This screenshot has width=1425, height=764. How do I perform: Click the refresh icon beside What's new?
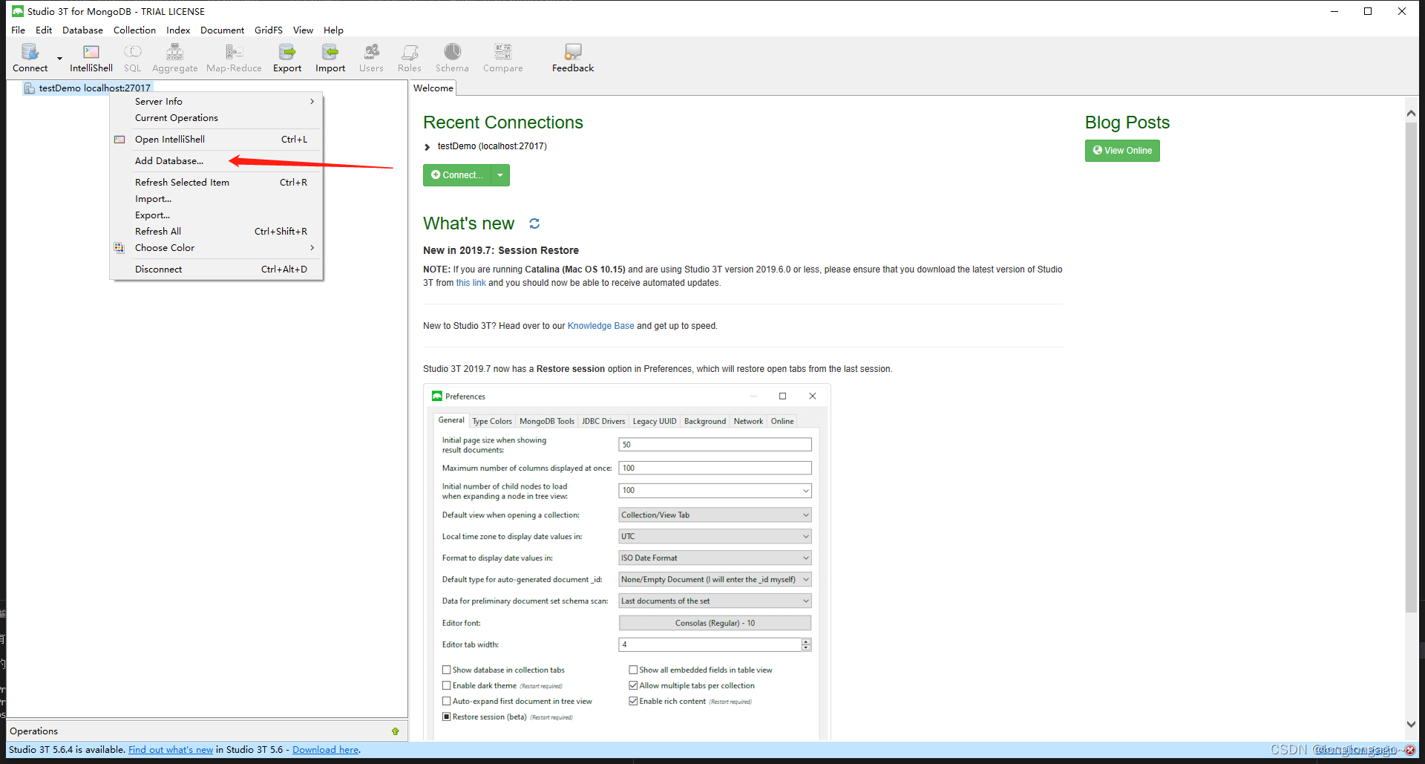(534, 223)
